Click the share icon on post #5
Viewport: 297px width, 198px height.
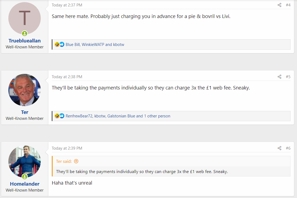pos(279,77)
